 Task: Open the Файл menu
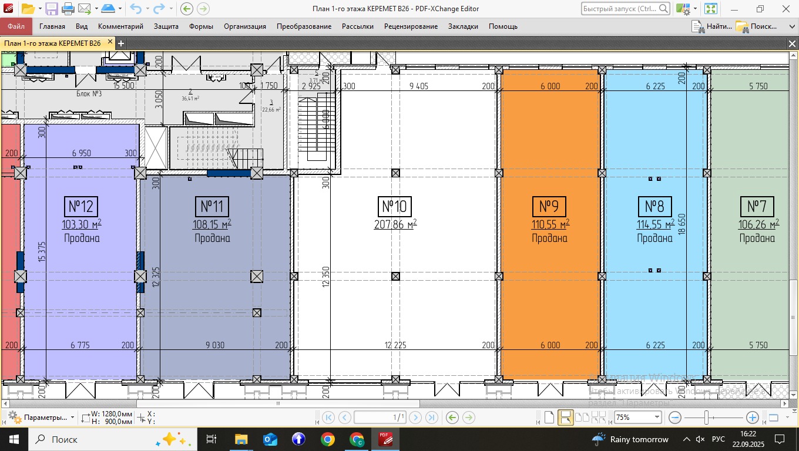(16, 26)
